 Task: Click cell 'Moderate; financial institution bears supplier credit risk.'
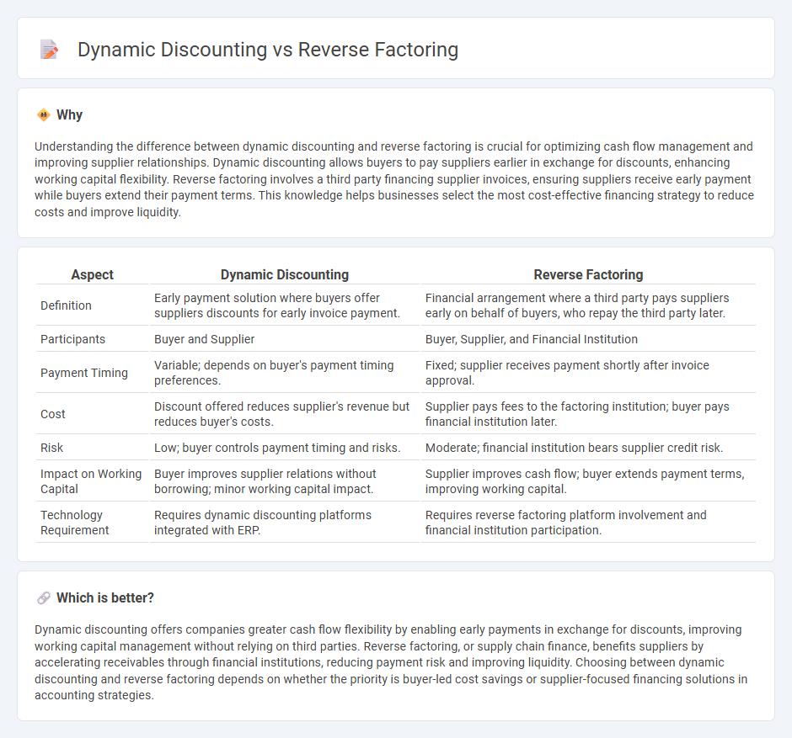point(588,448)
